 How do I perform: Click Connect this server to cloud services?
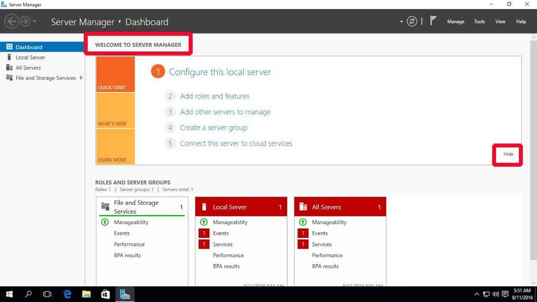(x=236, y=143)
